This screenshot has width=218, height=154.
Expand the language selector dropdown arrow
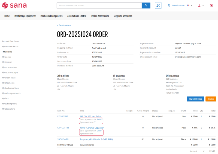tap(191, 5)
